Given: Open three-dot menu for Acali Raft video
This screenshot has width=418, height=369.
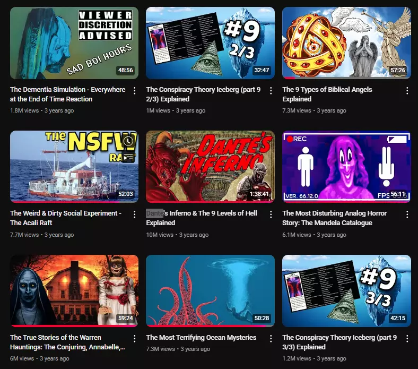Looking at the screenshot, I should coord(135,214).
